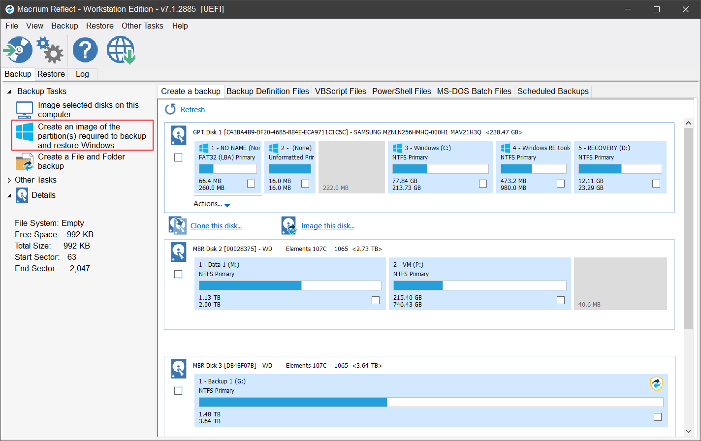This screenshot has width=701, height=441.
Task: Open the Actions... dropdown under Disk 1
Action: 212,204
